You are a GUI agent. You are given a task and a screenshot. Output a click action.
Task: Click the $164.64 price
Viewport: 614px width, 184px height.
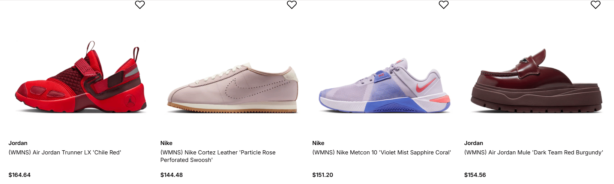(x=20, y=175)
